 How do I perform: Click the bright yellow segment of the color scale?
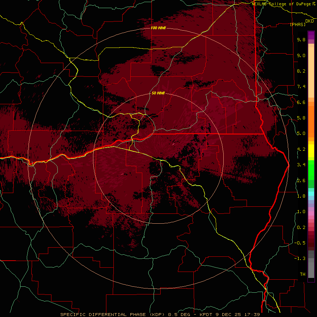pos(311,151)
